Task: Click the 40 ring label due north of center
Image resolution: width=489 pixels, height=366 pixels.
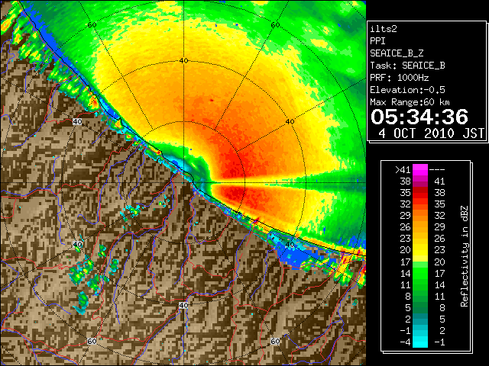Action: 183,61
